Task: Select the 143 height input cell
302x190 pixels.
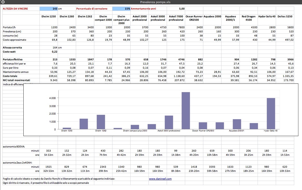Action: pyautogui.click(x=49, y=9)
